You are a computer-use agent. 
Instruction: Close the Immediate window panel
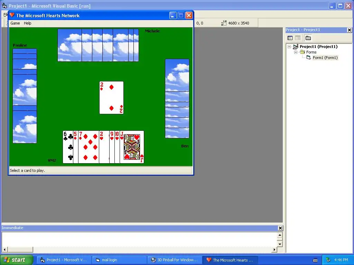click(280, 228)
